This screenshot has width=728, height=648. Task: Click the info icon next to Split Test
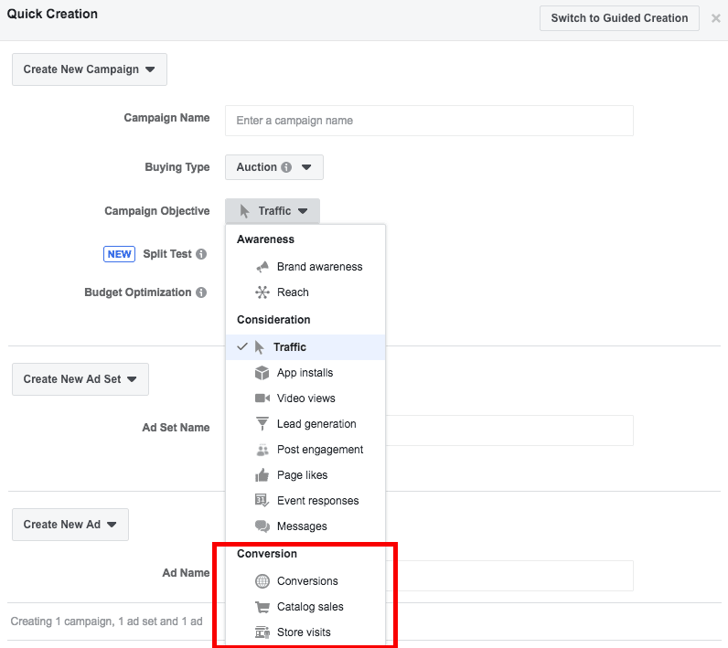click(x=201, y=254)
